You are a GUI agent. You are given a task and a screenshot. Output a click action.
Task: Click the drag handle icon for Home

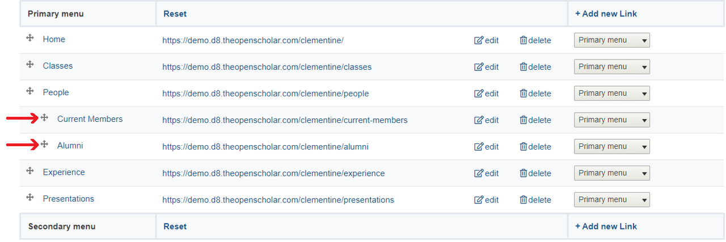point(29,39)
